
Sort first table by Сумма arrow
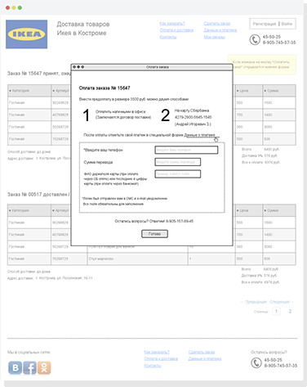[x=265, y=91]
